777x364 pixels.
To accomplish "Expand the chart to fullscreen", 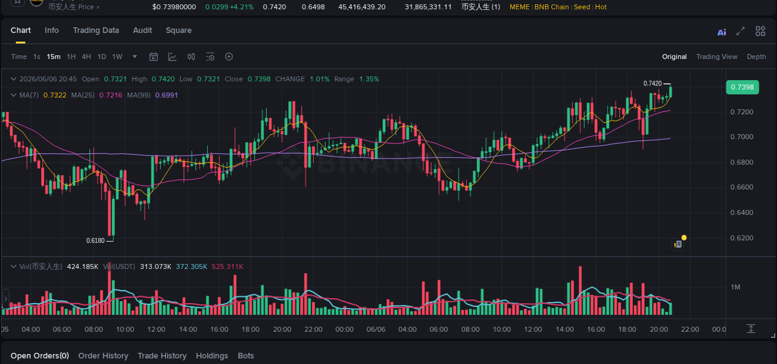I will point(740,31).
